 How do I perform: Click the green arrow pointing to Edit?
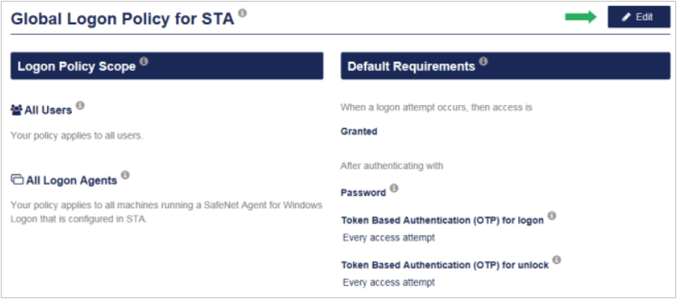pyautogui.click(x=581, y=17)
